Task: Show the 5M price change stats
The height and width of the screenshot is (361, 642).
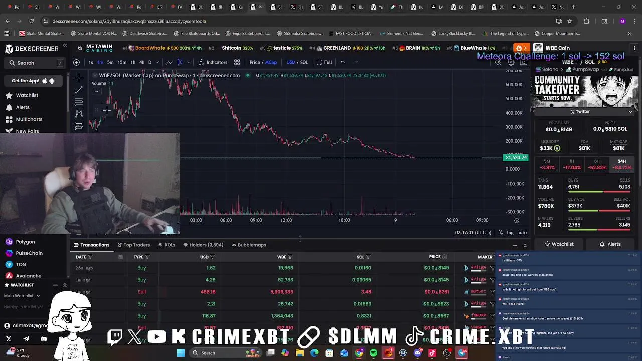Action: pos(547,164)
